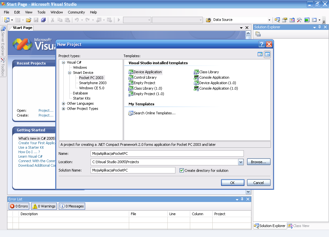Select Smartphone 2003 project type

coord(93,83)
